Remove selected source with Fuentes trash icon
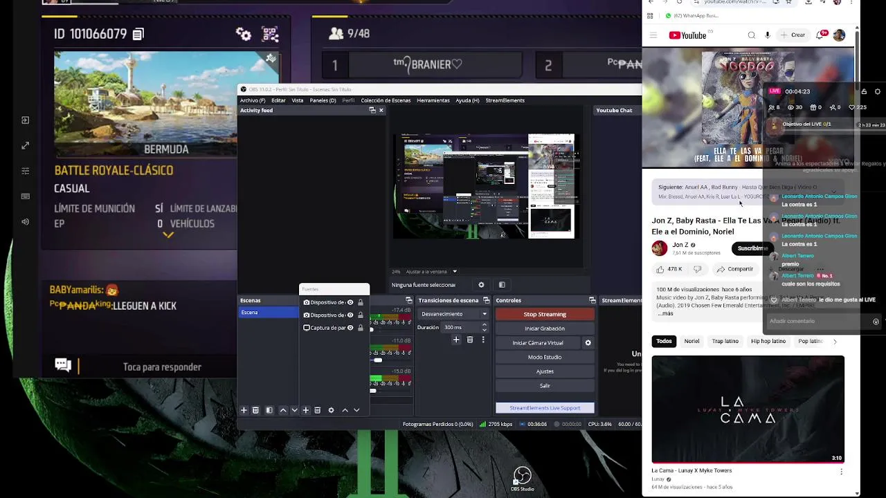 [318, 410]
